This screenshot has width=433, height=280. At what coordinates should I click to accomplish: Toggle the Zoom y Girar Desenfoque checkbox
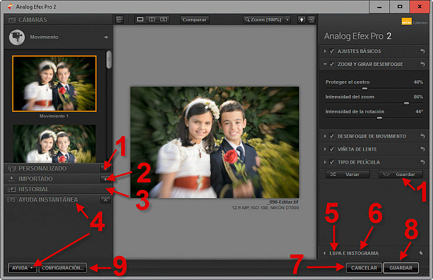pyautogui.click(x=332, y=64)
